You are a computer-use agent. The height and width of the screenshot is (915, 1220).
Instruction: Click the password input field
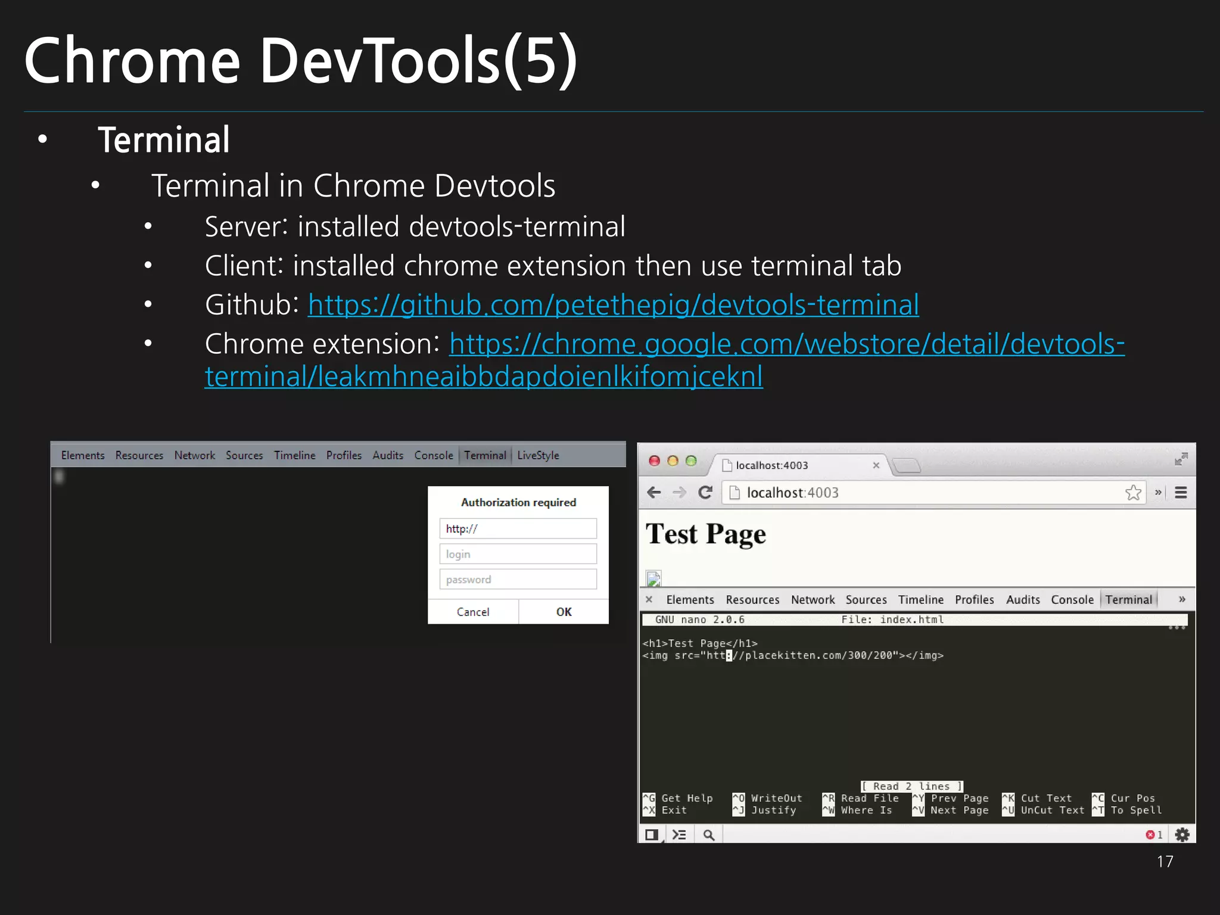click(x=518, y=579)
